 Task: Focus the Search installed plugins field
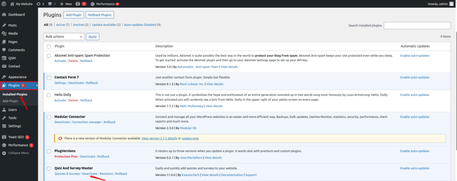[x=417, y=25]
